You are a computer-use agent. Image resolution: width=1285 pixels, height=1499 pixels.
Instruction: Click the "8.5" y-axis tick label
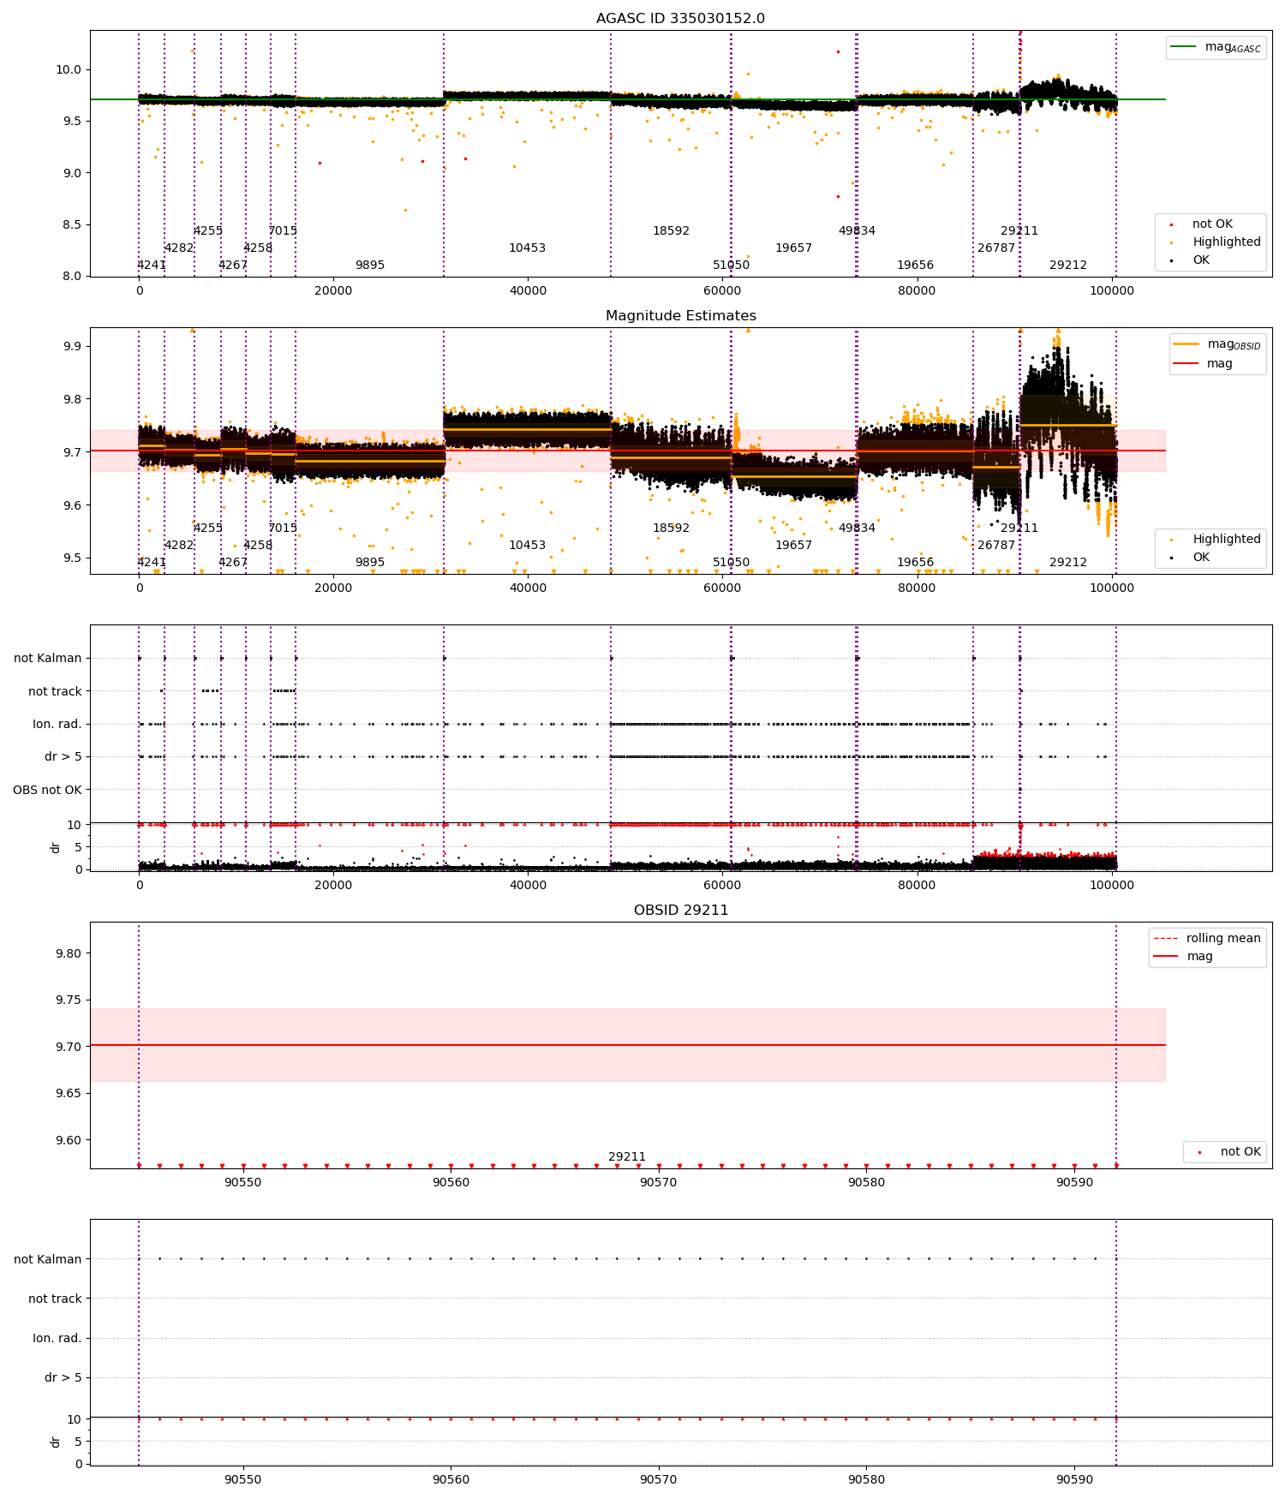coord(70,225)
